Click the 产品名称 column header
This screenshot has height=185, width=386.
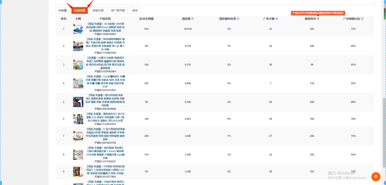click(x=105, y=19)
